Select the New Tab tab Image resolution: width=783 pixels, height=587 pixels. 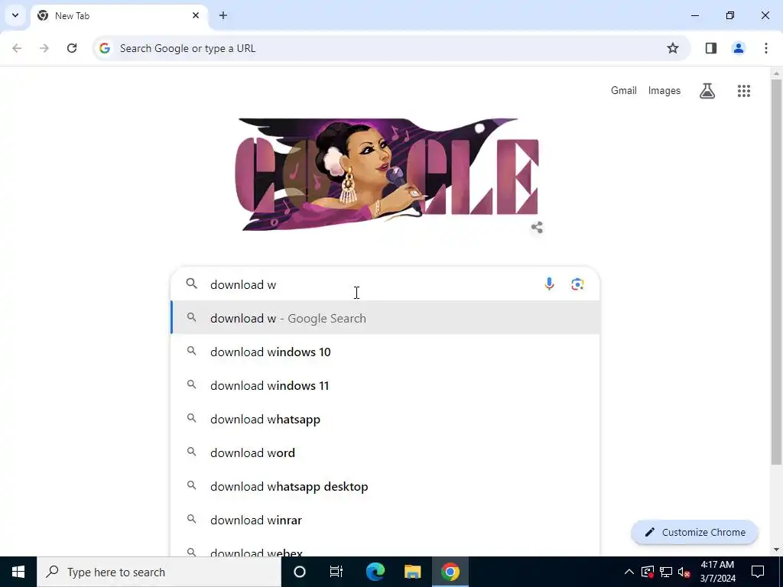[x=119, y=15]
